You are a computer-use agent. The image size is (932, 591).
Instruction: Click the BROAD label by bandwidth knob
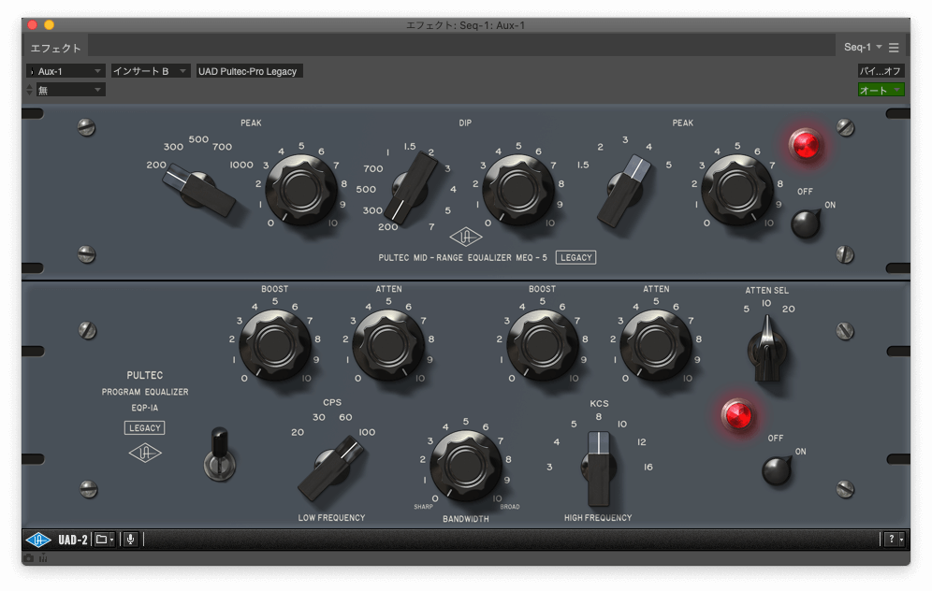coord(510,507)
